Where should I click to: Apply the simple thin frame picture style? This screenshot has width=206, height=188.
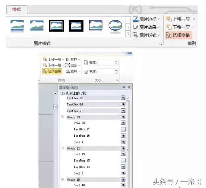tap(96, 25)
